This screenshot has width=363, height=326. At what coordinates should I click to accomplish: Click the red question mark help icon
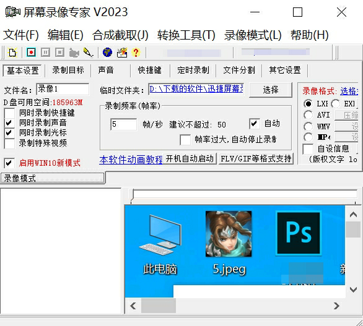[136, 53]
